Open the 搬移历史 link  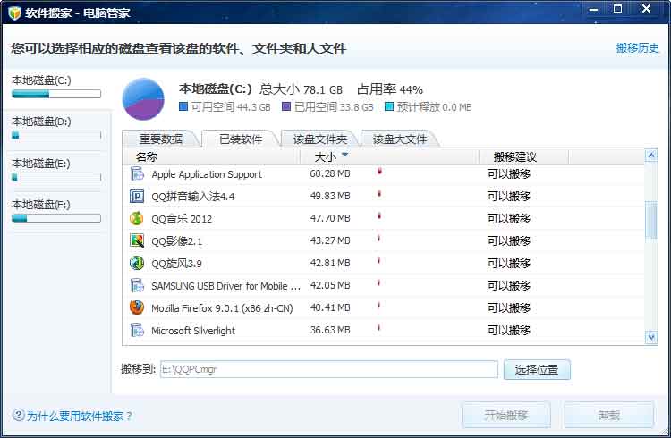pyautogui.click(x=637, y=48)
